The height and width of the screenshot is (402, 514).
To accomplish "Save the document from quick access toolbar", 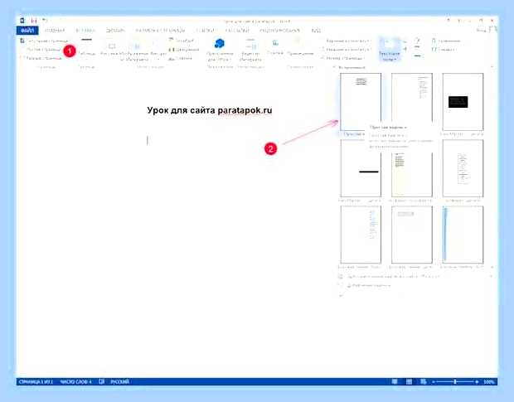I will click(34, 21).
